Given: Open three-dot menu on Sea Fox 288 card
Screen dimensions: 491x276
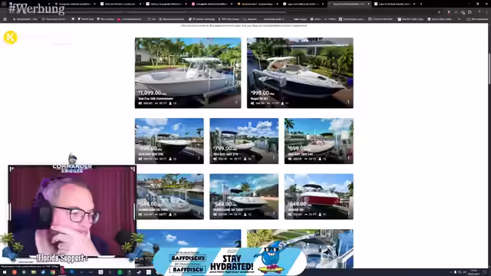Looking at the screenshot, I should (x=236, y=102).
